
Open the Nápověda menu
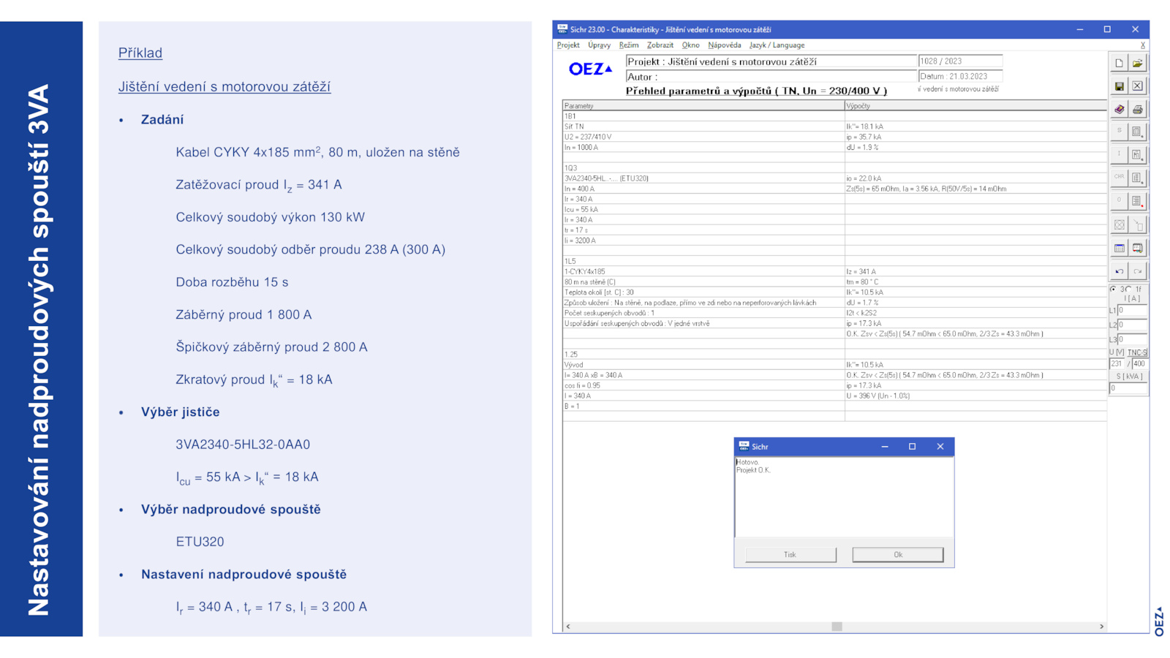[725, 45]
